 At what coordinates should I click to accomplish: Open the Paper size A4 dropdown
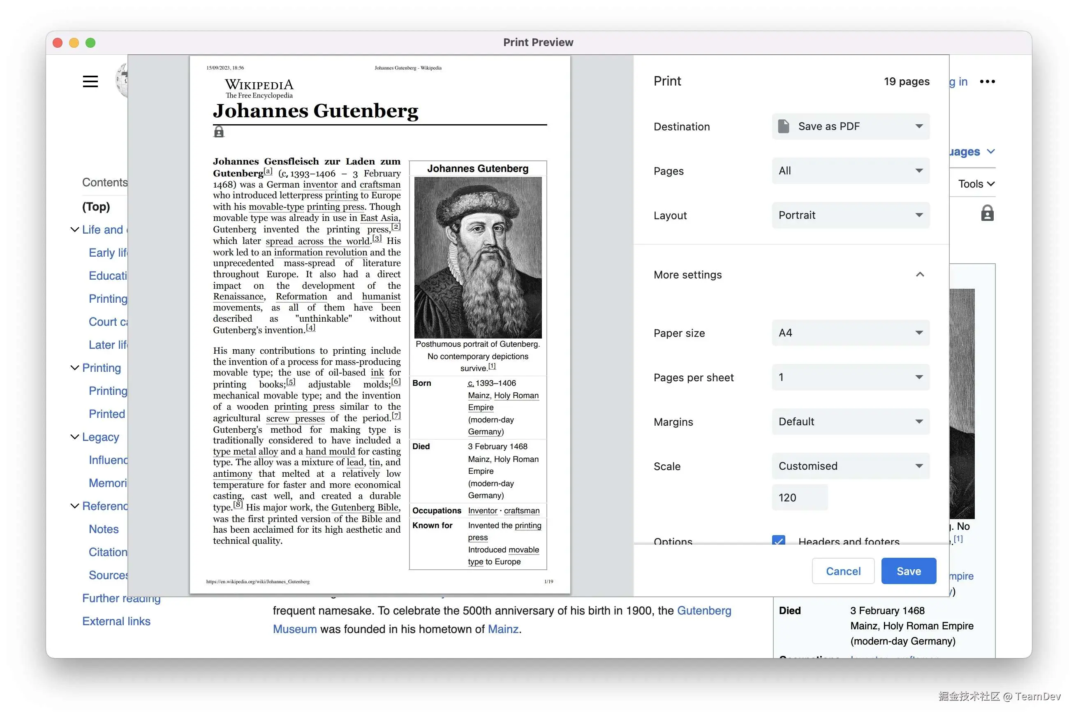pyautogui.click(x=851, y=333)
